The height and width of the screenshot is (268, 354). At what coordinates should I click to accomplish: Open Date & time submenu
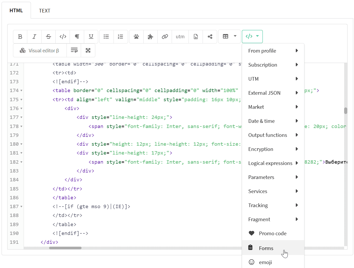[273, 121]
